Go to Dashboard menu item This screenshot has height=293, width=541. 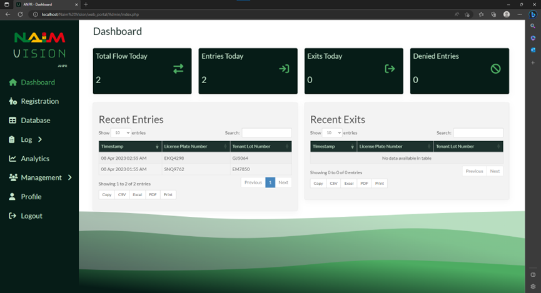[x=38, y=82]
